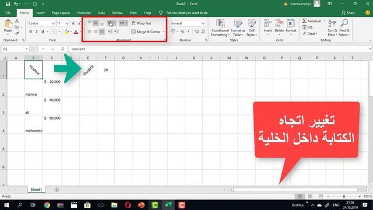Toggle Align Right
This screenshot has height=210, width=373.
101,32
